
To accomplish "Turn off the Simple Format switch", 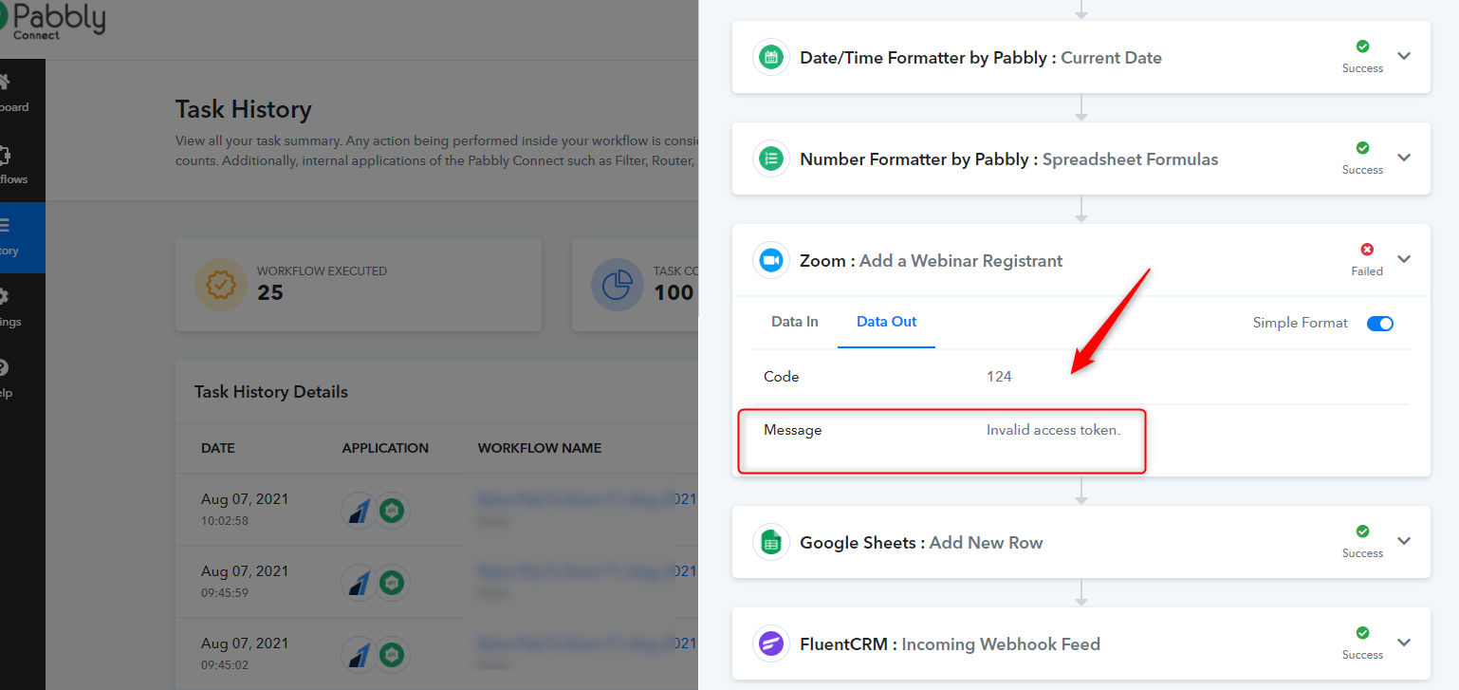I will click(x=1380, y=324).
